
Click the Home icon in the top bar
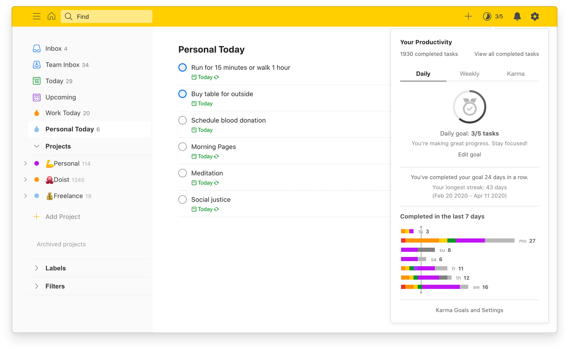[51, 16]
